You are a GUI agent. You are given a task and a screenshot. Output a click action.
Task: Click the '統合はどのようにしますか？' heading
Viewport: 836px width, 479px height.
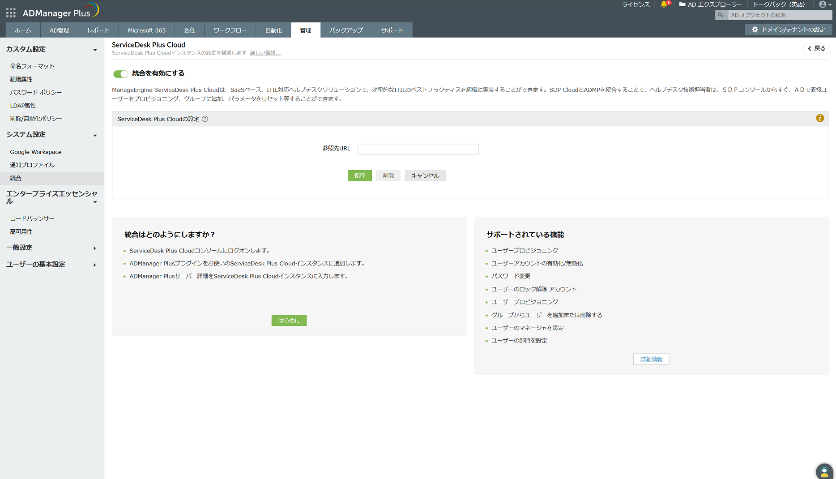(170, 235)
